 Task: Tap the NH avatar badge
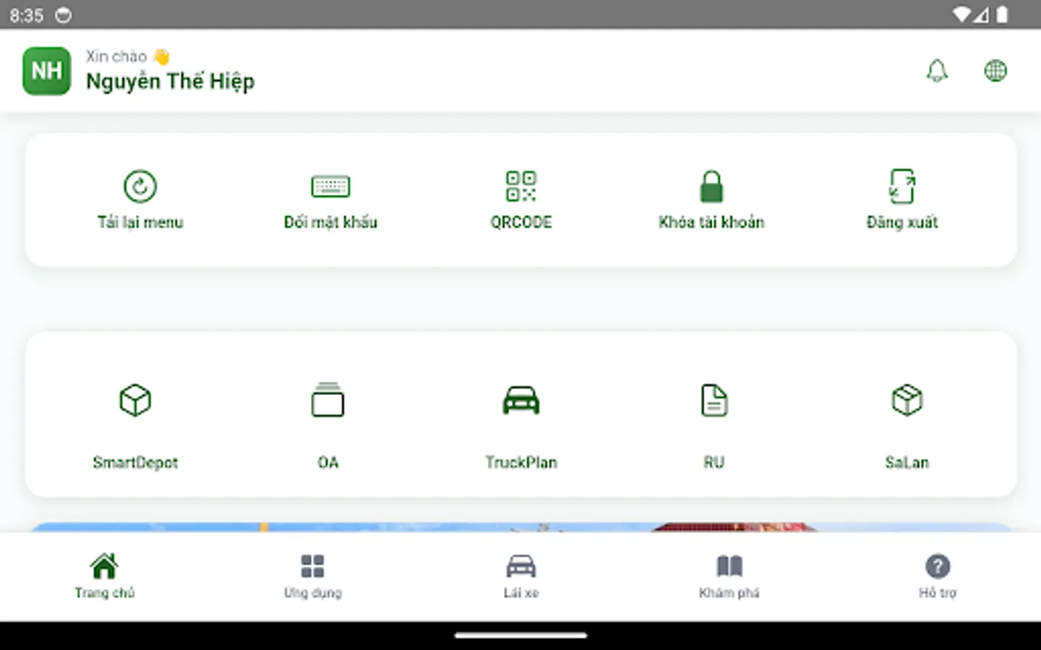pyautogui.click(x=46, y=71)
